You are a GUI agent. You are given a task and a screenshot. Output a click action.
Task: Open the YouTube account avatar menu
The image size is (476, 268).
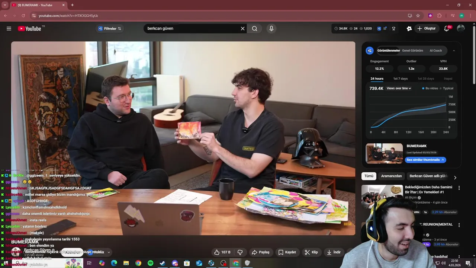coord(461,28)
